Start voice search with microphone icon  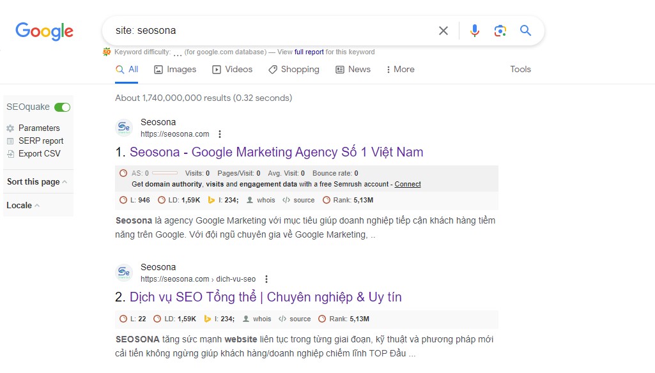[474, 31]
